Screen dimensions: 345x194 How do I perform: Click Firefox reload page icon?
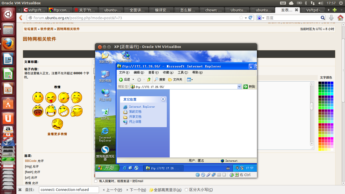point(251,18)
